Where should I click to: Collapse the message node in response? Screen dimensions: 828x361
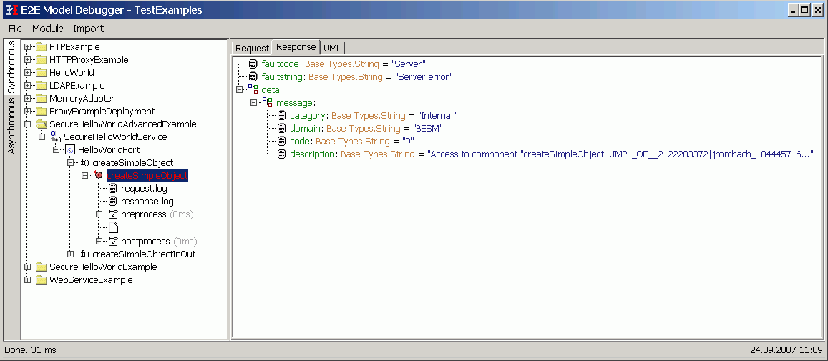click(x=253, y=102)
